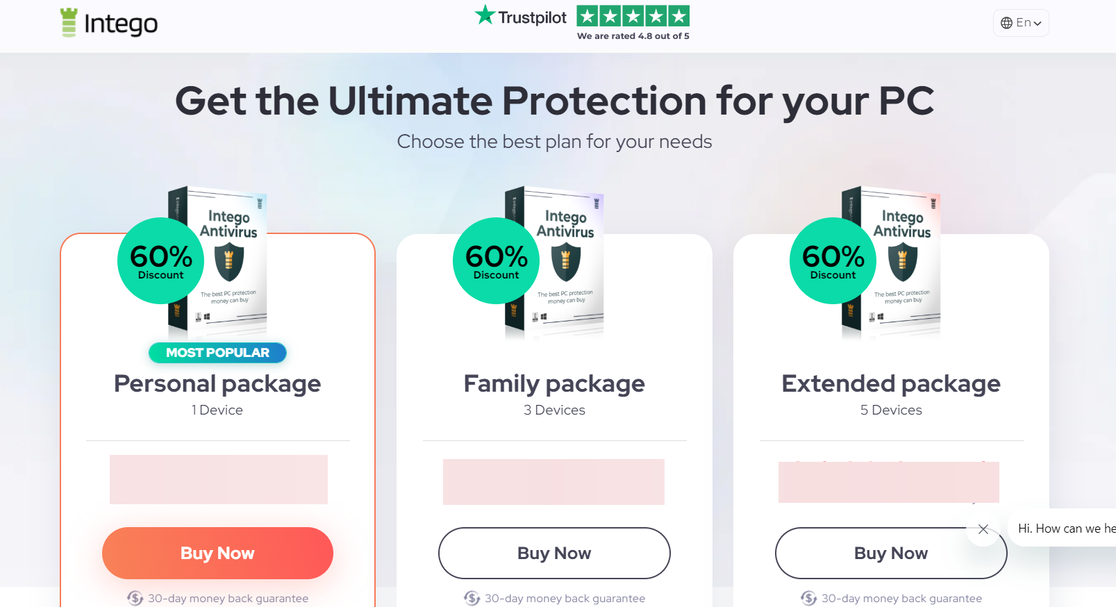Screen dimensions: 1116x607
Task: Click the MOST POPULAR badge
Action: (217, 353)
